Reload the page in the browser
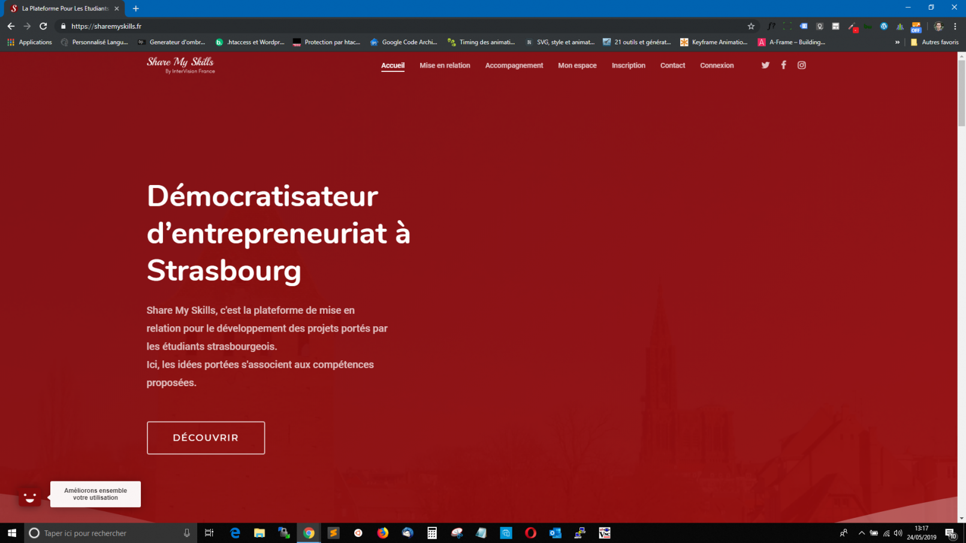Image resolution: width=966 pixels, height=543 pixels. tap(43, 26)
